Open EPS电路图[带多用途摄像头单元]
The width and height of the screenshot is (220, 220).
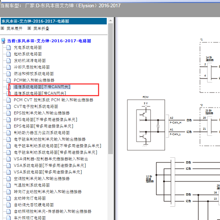tap(44, 126)
